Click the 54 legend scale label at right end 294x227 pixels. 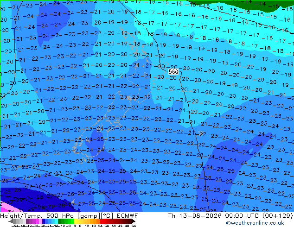point(133,226)
